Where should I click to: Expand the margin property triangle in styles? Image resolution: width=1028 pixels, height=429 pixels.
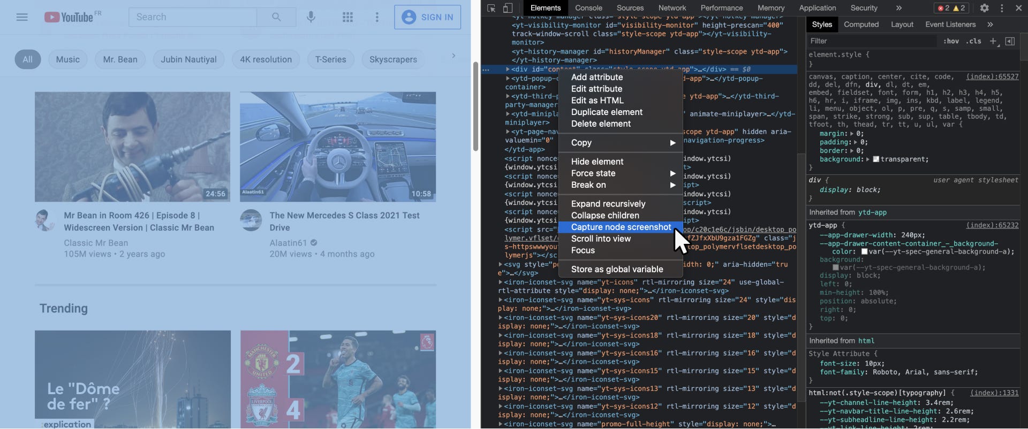852,134
